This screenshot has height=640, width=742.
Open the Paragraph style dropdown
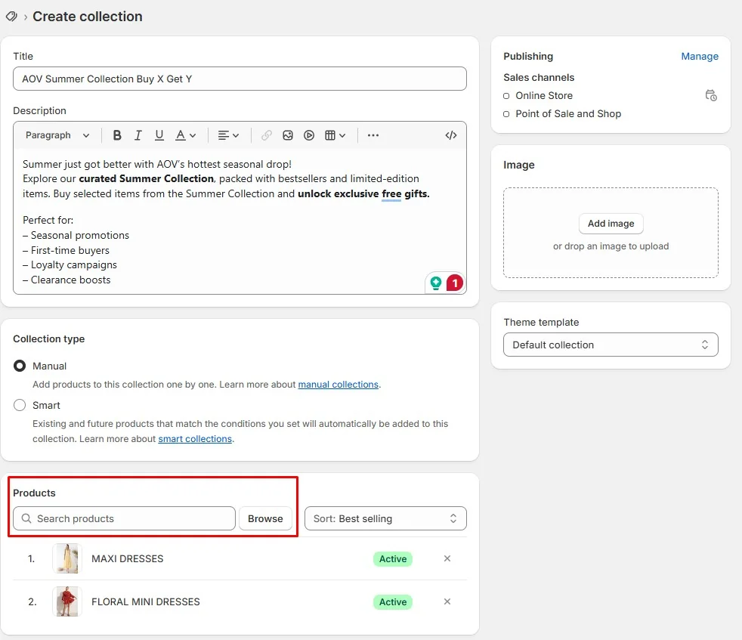(x=57, y=135)
